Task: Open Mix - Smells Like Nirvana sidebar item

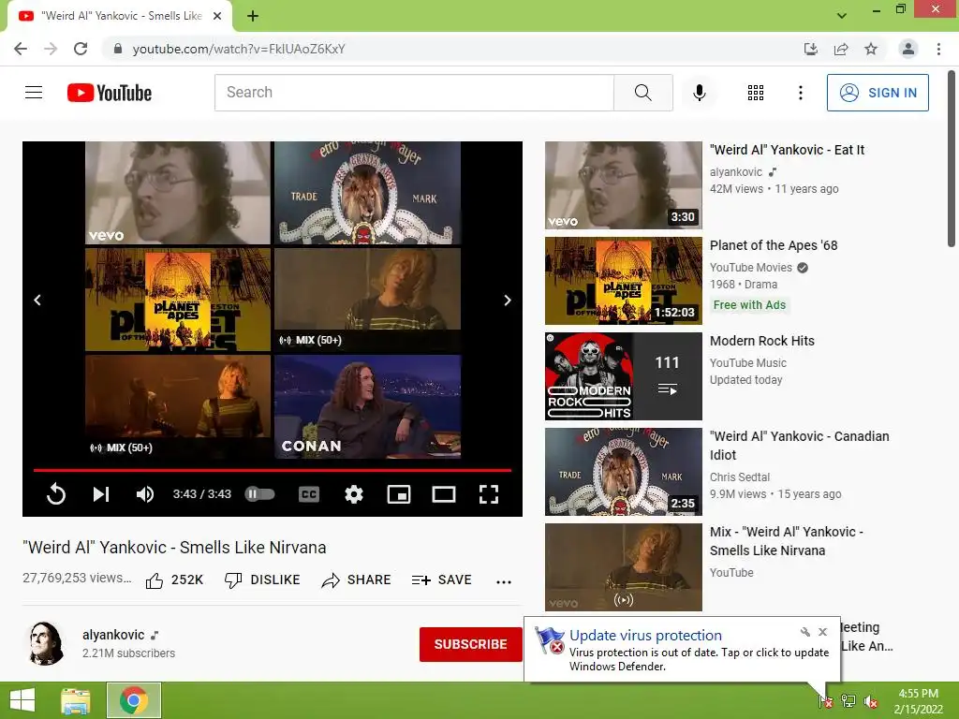Action: click(786, 540)
